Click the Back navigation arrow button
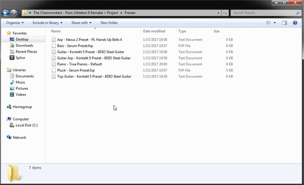 [x=5, y=13]
